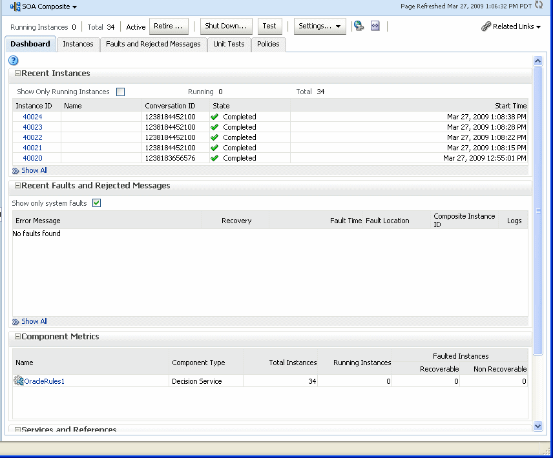The height and width of the screenshot is (458, 553).
Task: Click the Completed checkmark for instance 40020
Action: [214, 157]
